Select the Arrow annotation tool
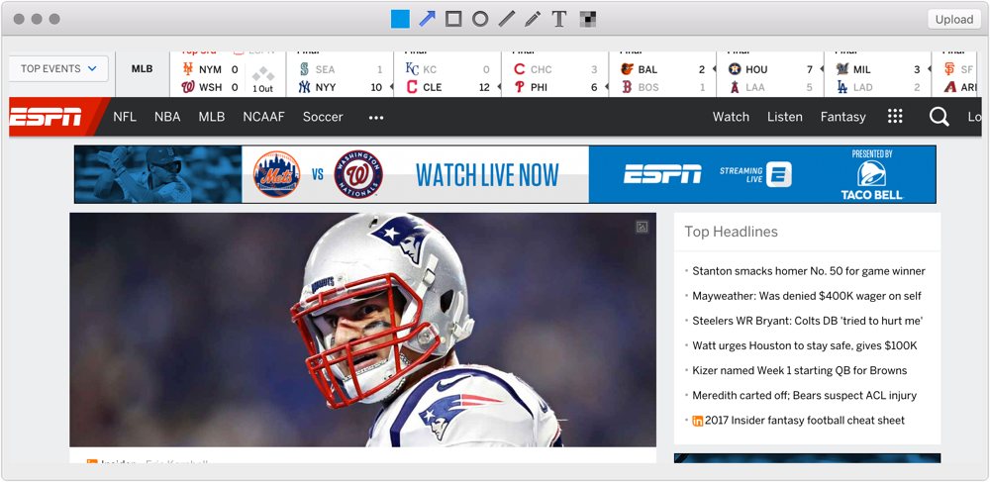This screenshot has width=990, height=482. (x=428, y=19)
